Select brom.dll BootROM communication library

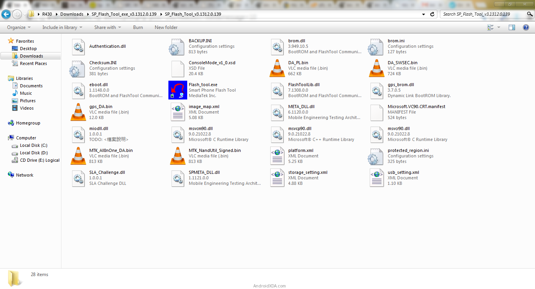(x=277, y=47)
